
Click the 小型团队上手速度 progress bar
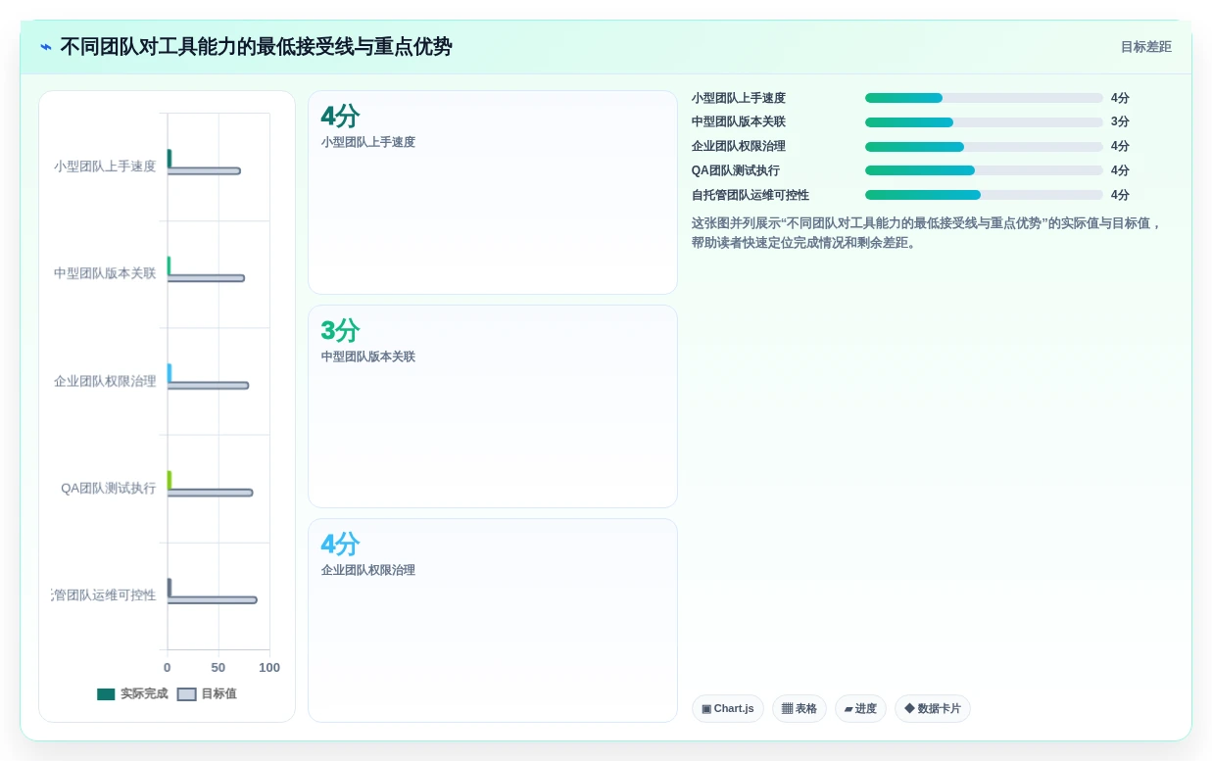point(984,98)
